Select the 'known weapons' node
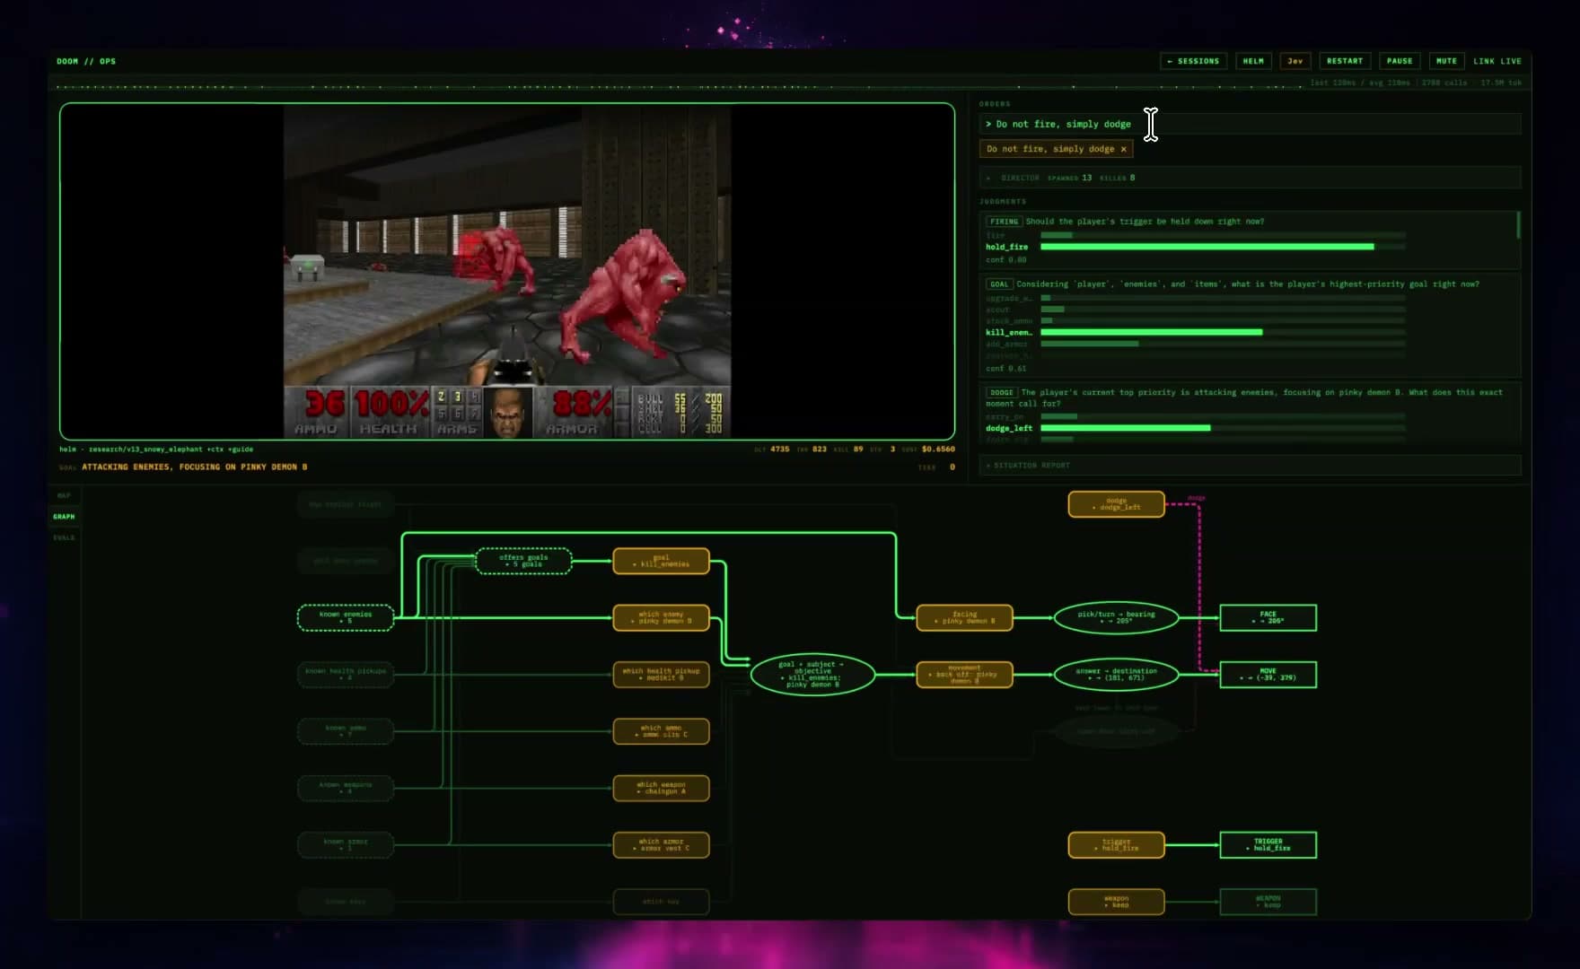Screen dimensions: 1580x969 (x=346, y=788)
